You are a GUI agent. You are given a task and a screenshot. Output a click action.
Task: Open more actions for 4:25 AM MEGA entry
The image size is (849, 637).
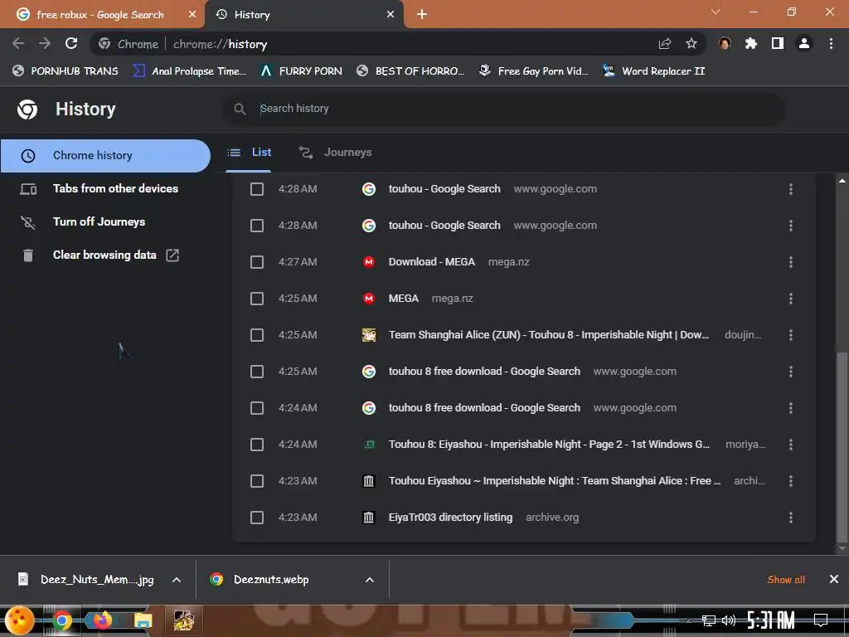(x=790, y=299)
